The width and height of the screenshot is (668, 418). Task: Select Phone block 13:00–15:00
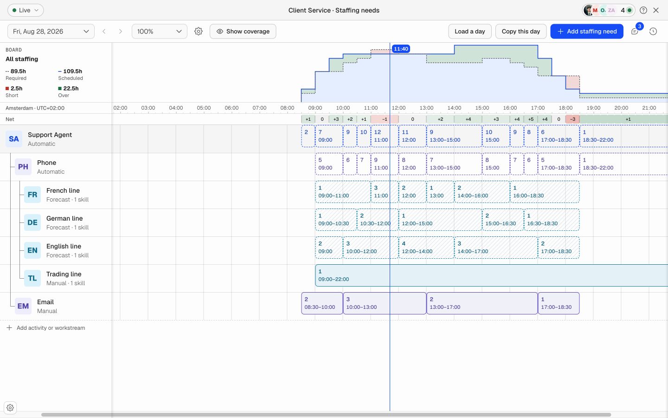[x=454, y=164]
